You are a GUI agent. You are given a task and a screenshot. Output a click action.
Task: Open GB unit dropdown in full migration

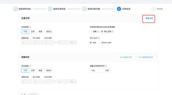click(x=73, y=43)
